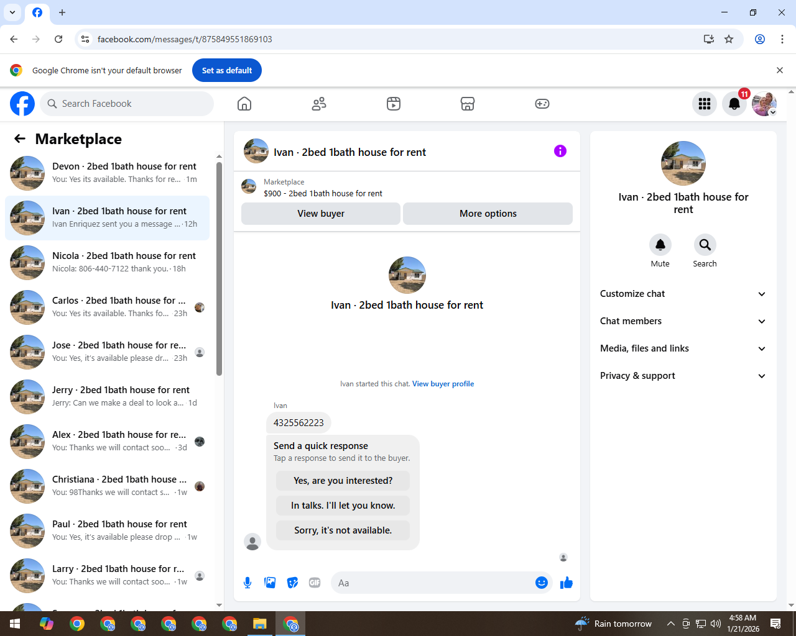796x636 pixels.
Task: Click the More options button
Action: click(x=488, y=214)
